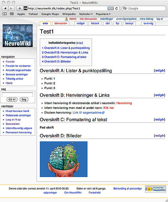Open the RSS feed badge
Screen dimensions: 168x202
click(111, 8)
